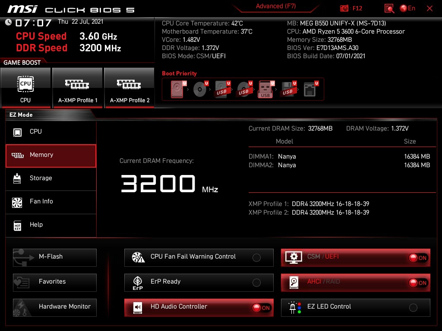Click the AHCI/RAID drive icon

click(294, 282)
